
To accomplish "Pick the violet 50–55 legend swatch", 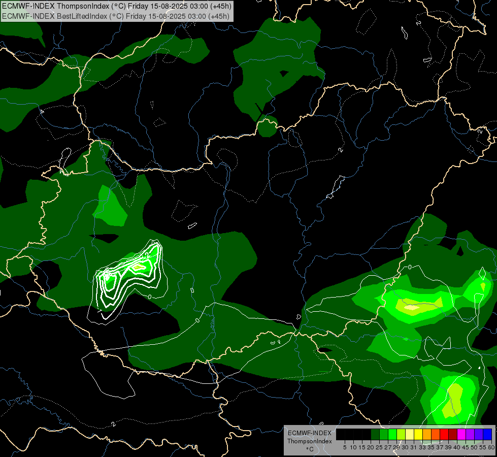I will (479, 434).
